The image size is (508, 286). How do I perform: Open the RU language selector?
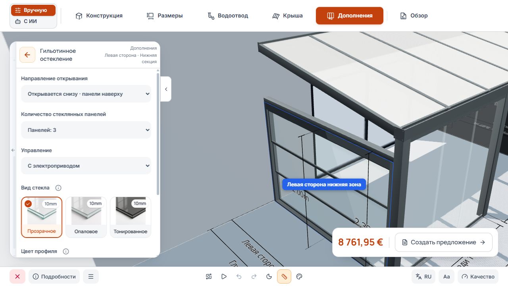(x=423, y=276)
